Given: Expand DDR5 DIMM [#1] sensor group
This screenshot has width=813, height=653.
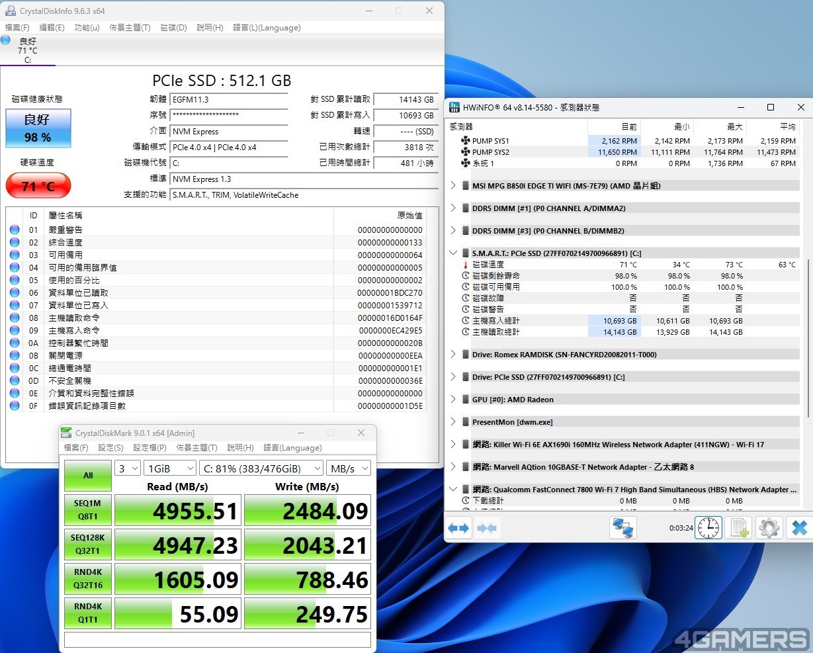Looking at the screenshot, I should point(453,208).
